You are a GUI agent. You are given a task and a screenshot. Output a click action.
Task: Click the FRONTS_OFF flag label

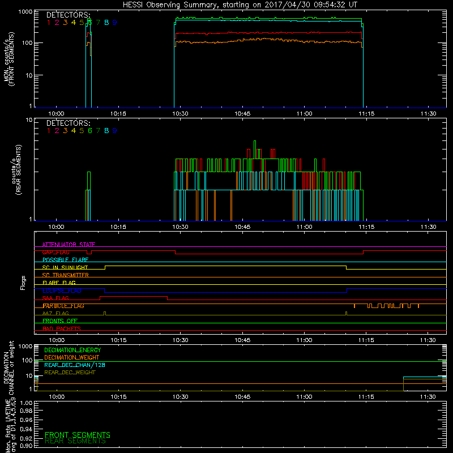pyautogui.click(x=60, y=321)
